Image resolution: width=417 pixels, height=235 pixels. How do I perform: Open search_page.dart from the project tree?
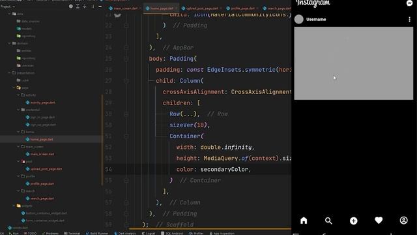coord(40,198)
